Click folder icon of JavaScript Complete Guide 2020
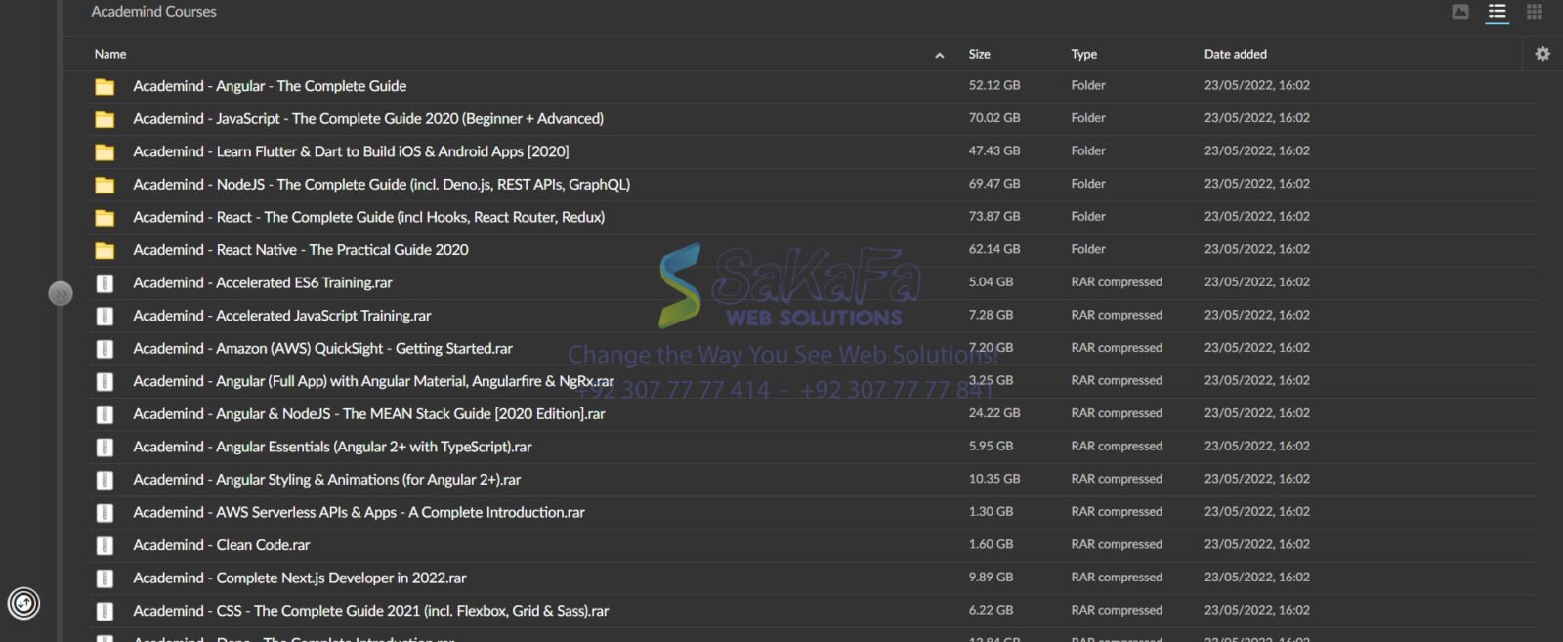 pyautogui.click(x=105, y=119)
